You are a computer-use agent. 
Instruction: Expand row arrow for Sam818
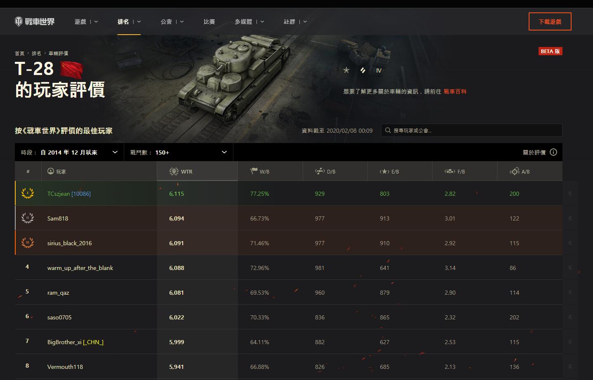(570, 218)
